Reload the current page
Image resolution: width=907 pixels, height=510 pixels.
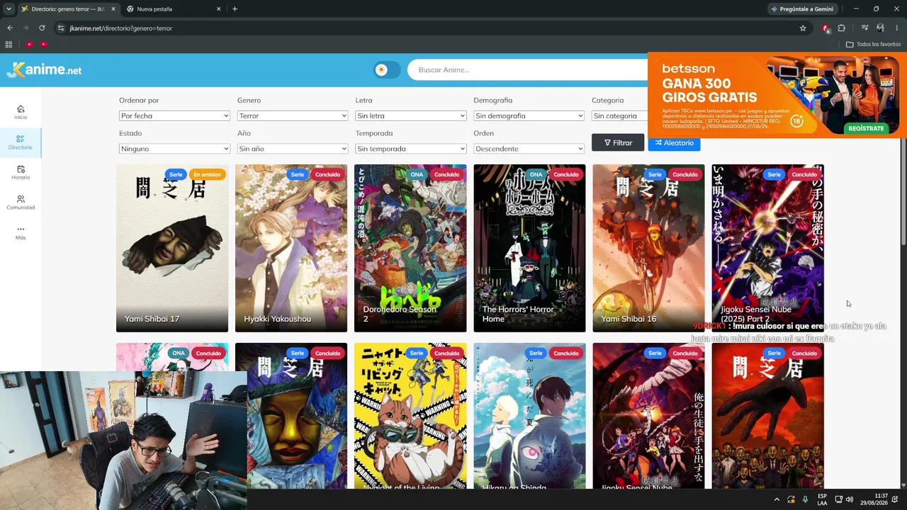(42, 28)
